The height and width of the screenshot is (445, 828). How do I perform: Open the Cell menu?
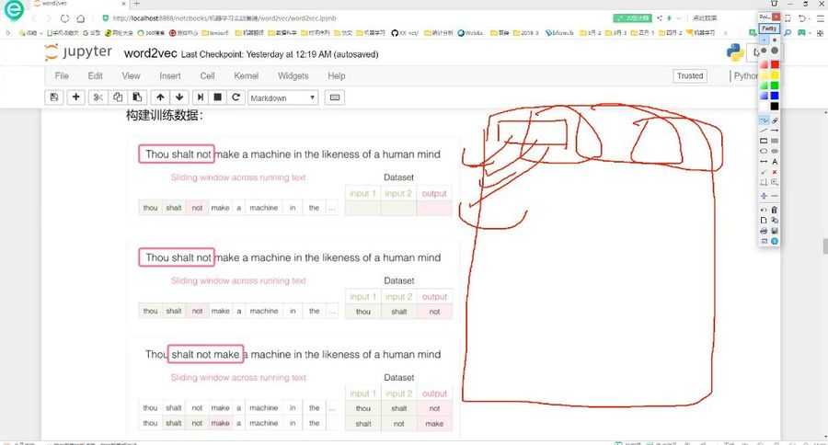(208, 76)
